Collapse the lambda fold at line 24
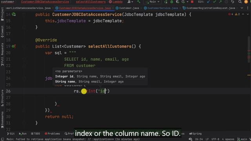Screen dimensions: 251x141 pos(24,78)
